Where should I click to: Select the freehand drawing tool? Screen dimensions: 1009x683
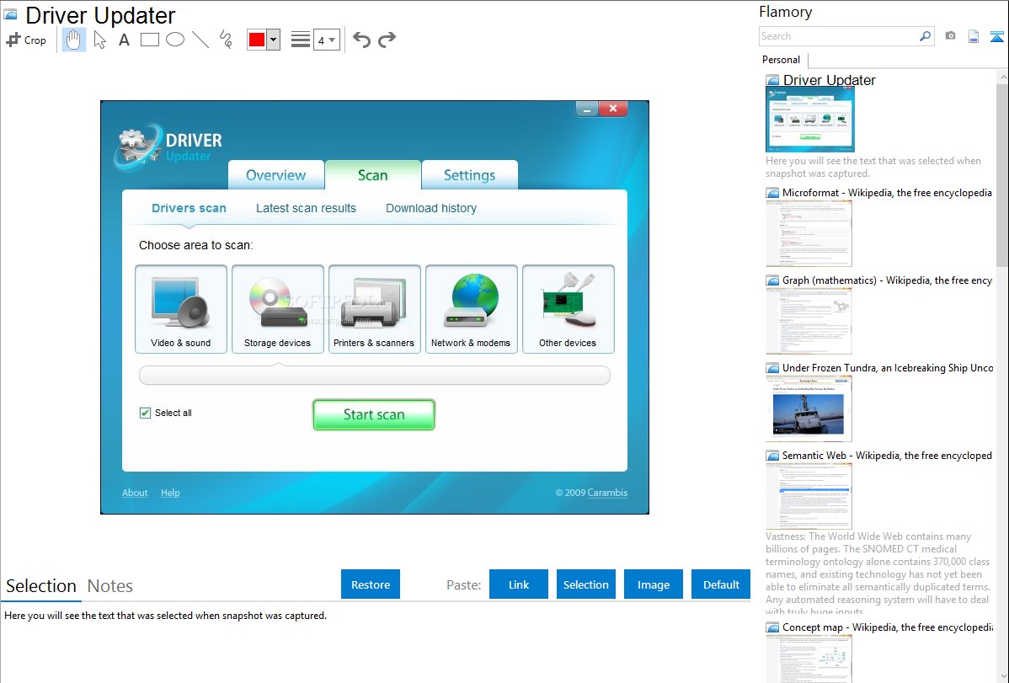[x=226, y=40]
